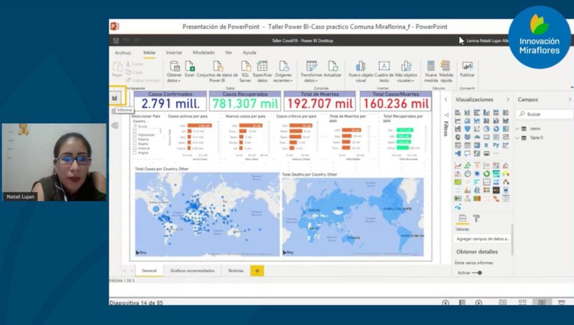Check the Algeria country checkbox

(135, 143)
